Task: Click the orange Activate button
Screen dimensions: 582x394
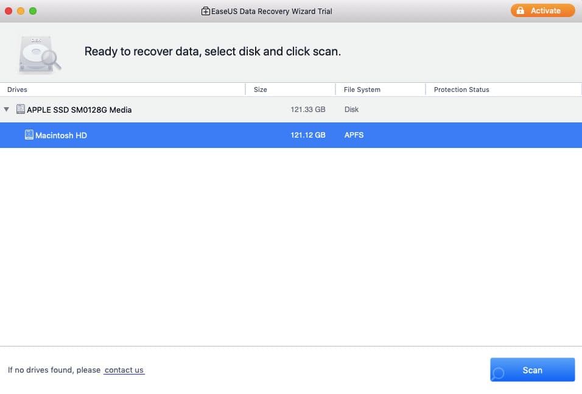Action: click(542, 11)
